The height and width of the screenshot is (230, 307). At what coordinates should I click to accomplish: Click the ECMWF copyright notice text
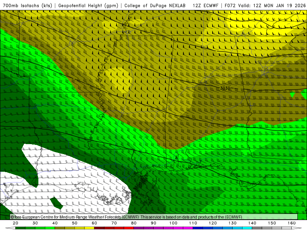(126, 217)
